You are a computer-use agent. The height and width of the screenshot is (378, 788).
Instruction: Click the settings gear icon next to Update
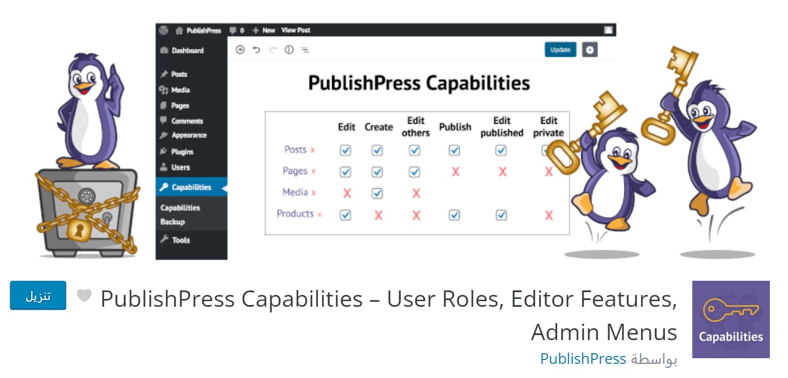coord(590,50)
